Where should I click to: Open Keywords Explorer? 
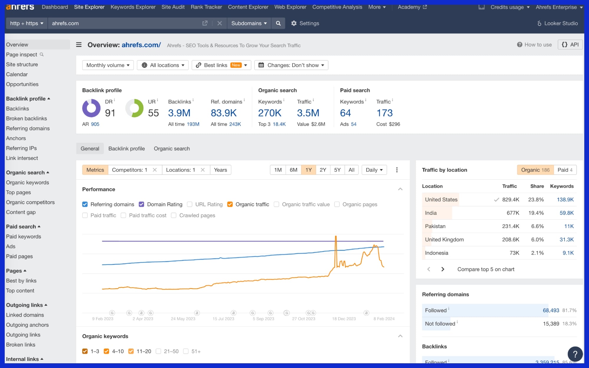point(133,7)
